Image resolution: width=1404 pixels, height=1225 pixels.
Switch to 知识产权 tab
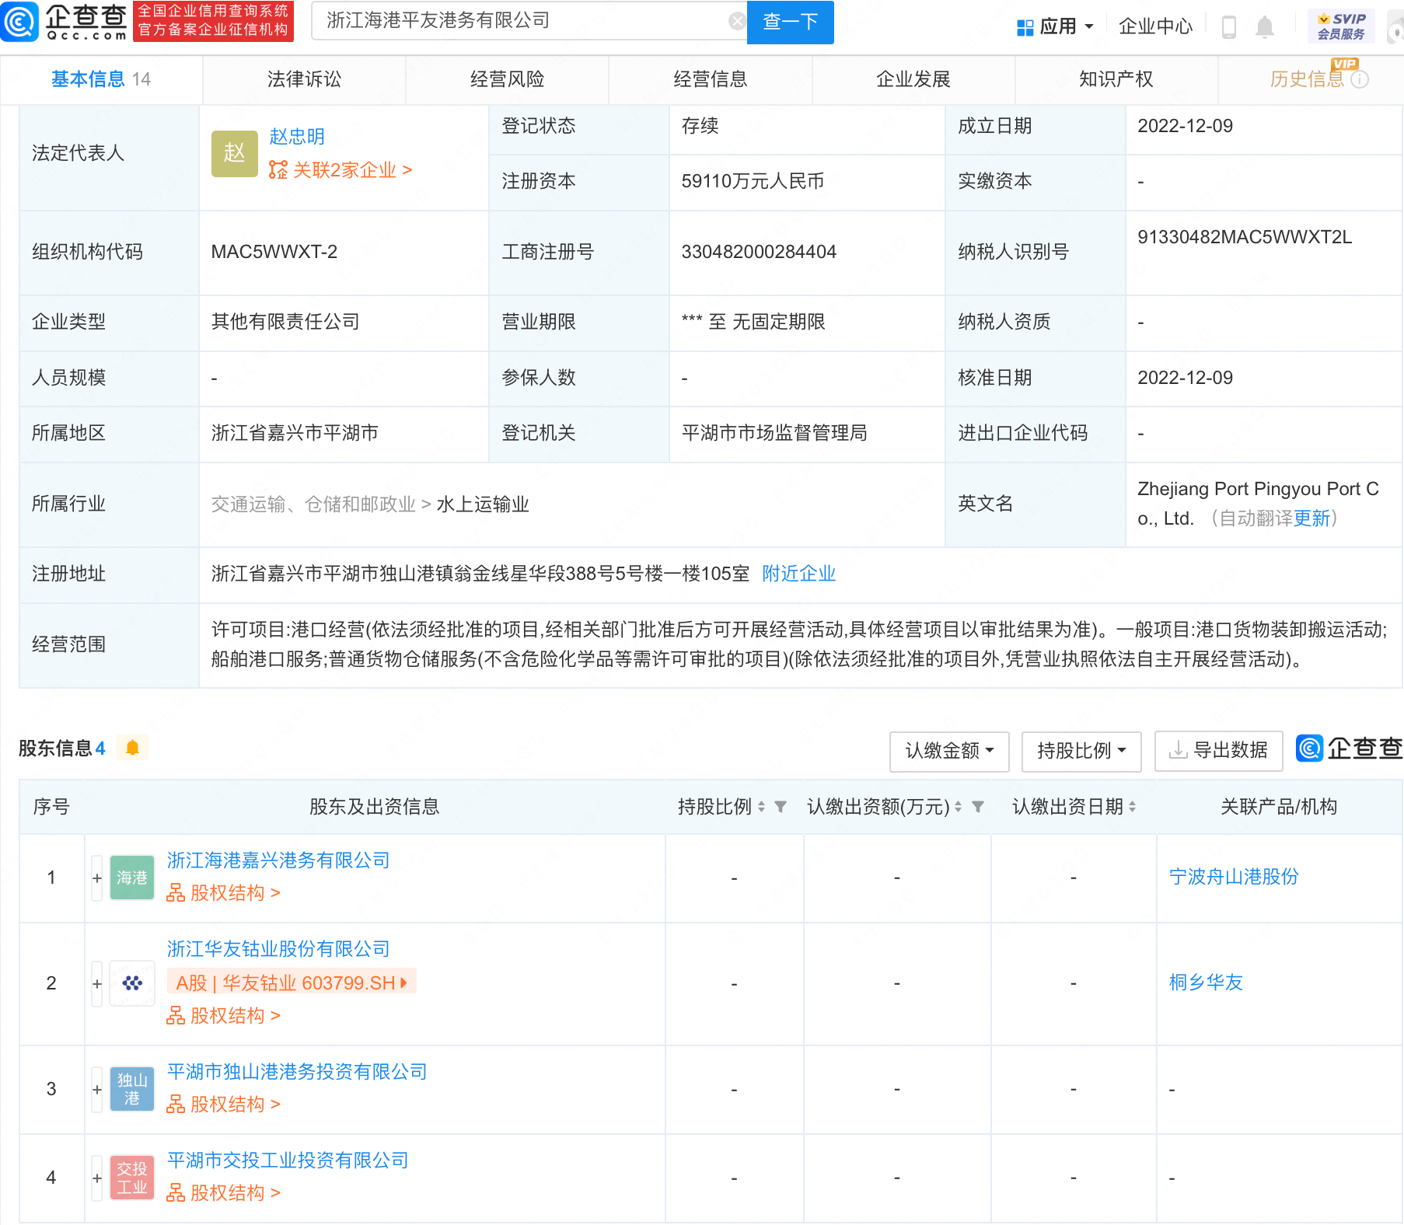tap(1116, 79)
